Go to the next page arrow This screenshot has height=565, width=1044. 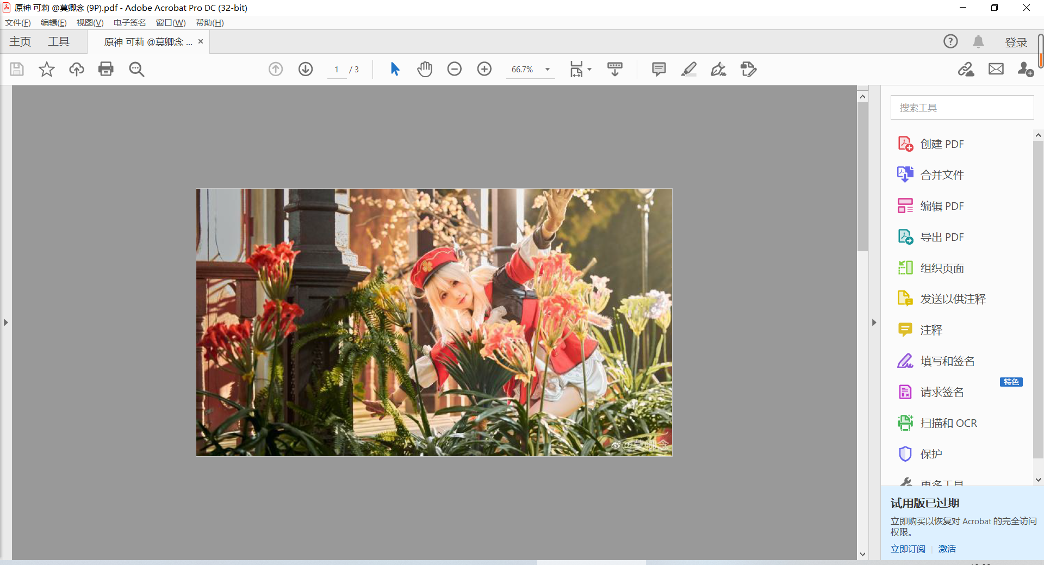pos(306,69)
